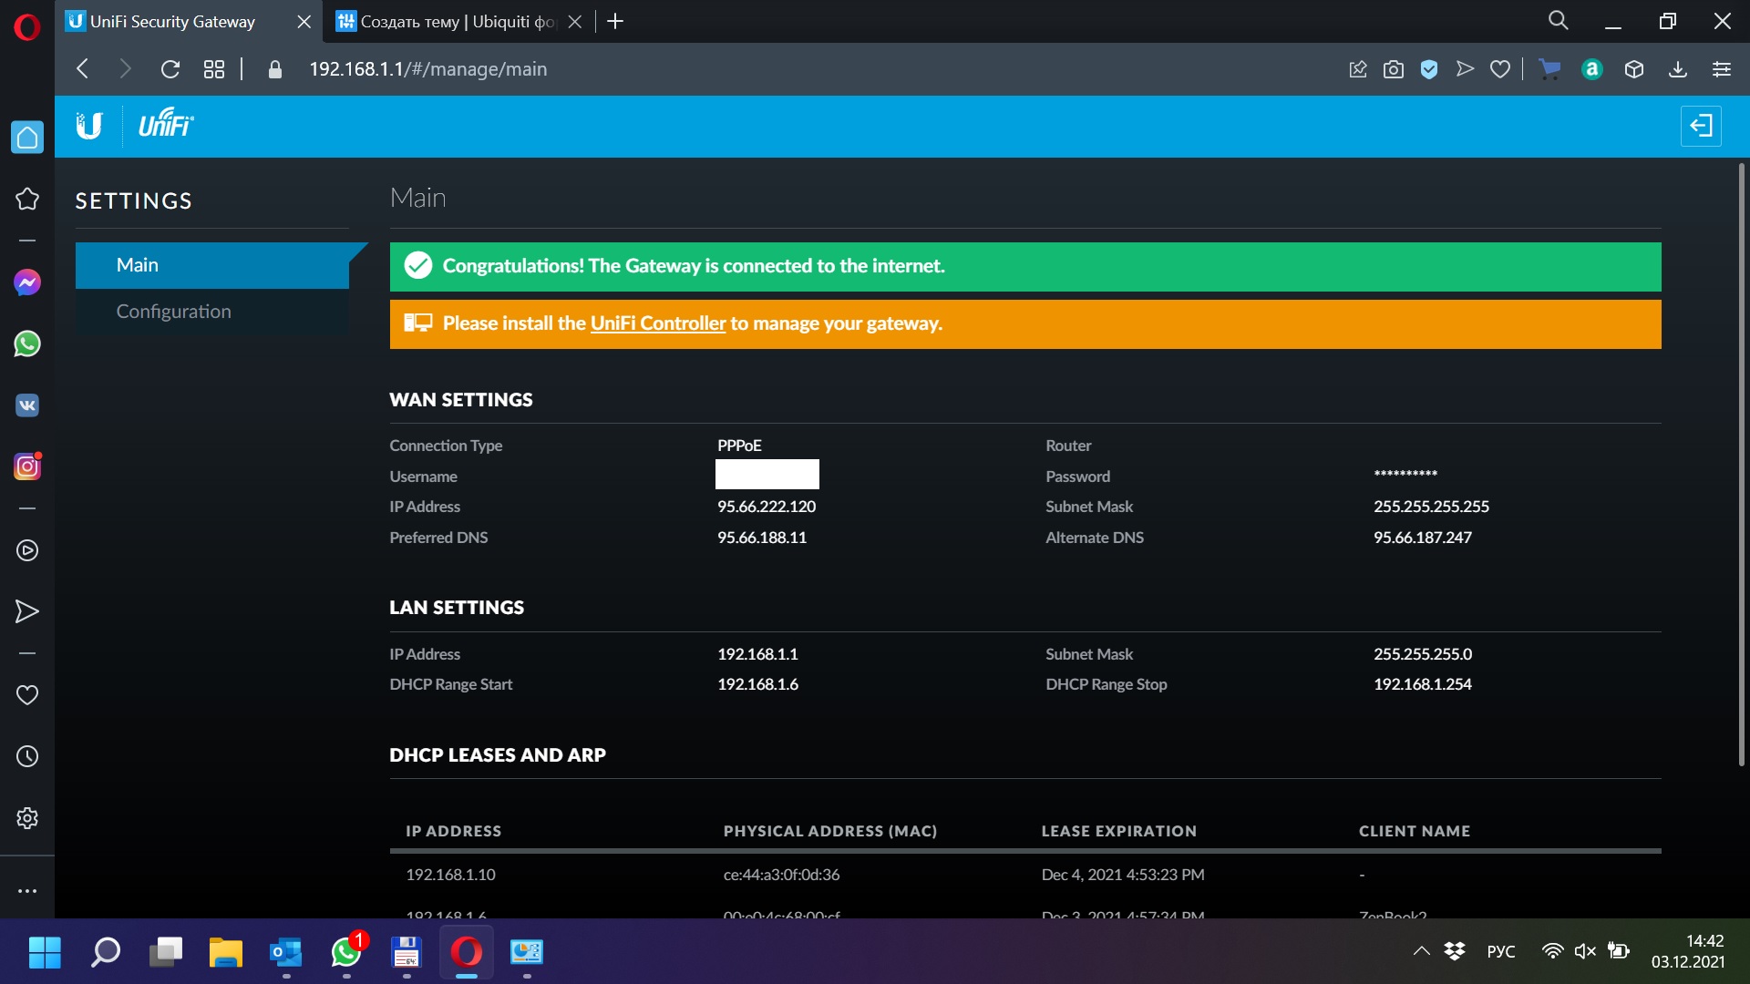Click the PPPoE connection type value
The height and width of the screenshot is (984, 1750).
[739, 446]
